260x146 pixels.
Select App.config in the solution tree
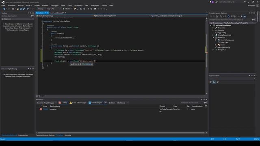click(222, 33)
